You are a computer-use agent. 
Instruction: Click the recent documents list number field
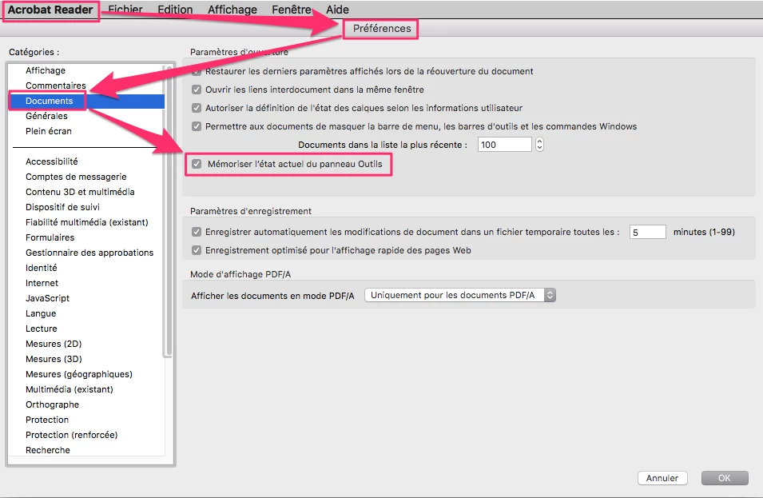coord(505,145)
